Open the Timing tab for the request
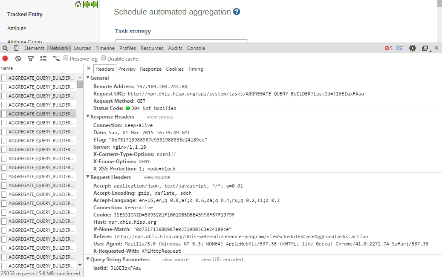The width and height of the screenshot is (442, 277). [195, 69]
